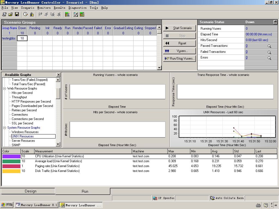279x209 pixels.
Task: Click the keyboard icon in the system tray
Action: (x=258, y=205)
